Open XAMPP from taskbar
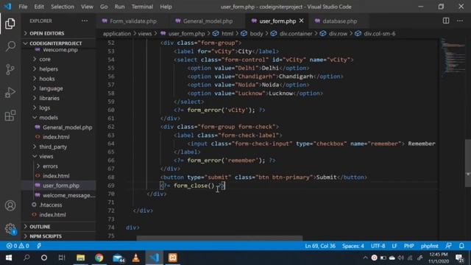The width and height of the screenshot is (471, 265). coord(173,258)
